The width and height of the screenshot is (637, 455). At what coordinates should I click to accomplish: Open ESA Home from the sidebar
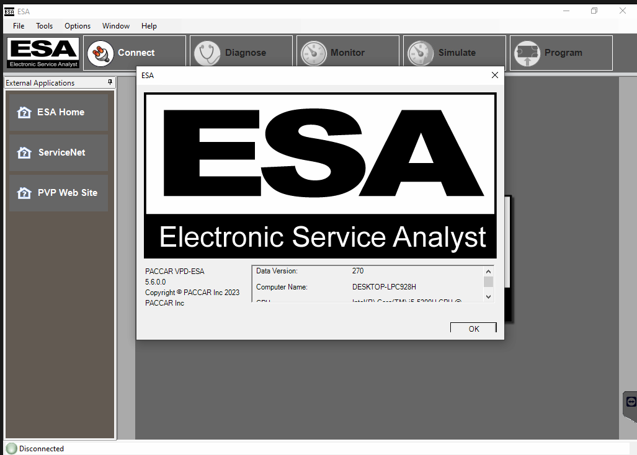point(59,112)
